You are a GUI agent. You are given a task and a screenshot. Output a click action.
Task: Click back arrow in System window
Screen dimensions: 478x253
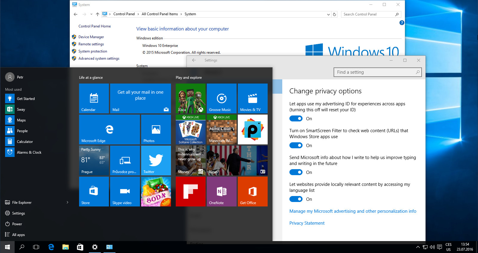[x=75, y=14]
